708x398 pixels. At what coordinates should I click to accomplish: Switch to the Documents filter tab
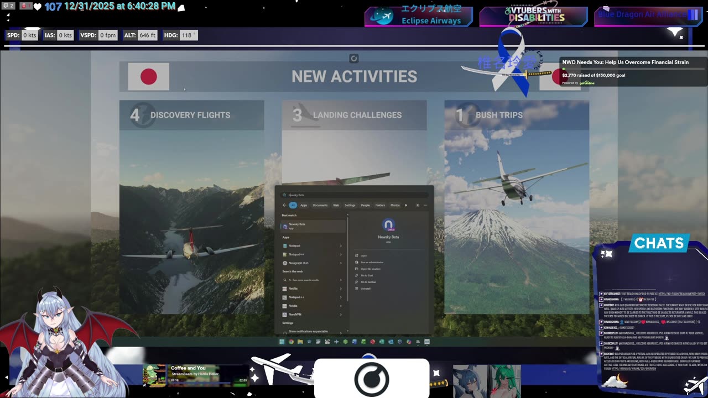[320, 205]
